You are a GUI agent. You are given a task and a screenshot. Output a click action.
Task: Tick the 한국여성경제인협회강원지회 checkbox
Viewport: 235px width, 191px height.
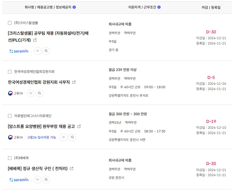tap(10, 72)
